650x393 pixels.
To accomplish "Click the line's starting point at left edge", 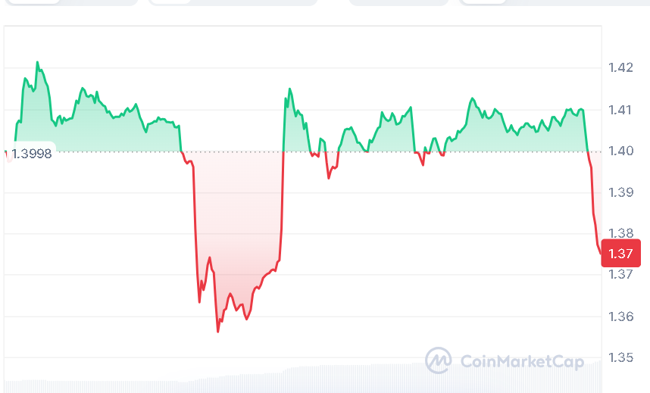I will coord(6,153).
